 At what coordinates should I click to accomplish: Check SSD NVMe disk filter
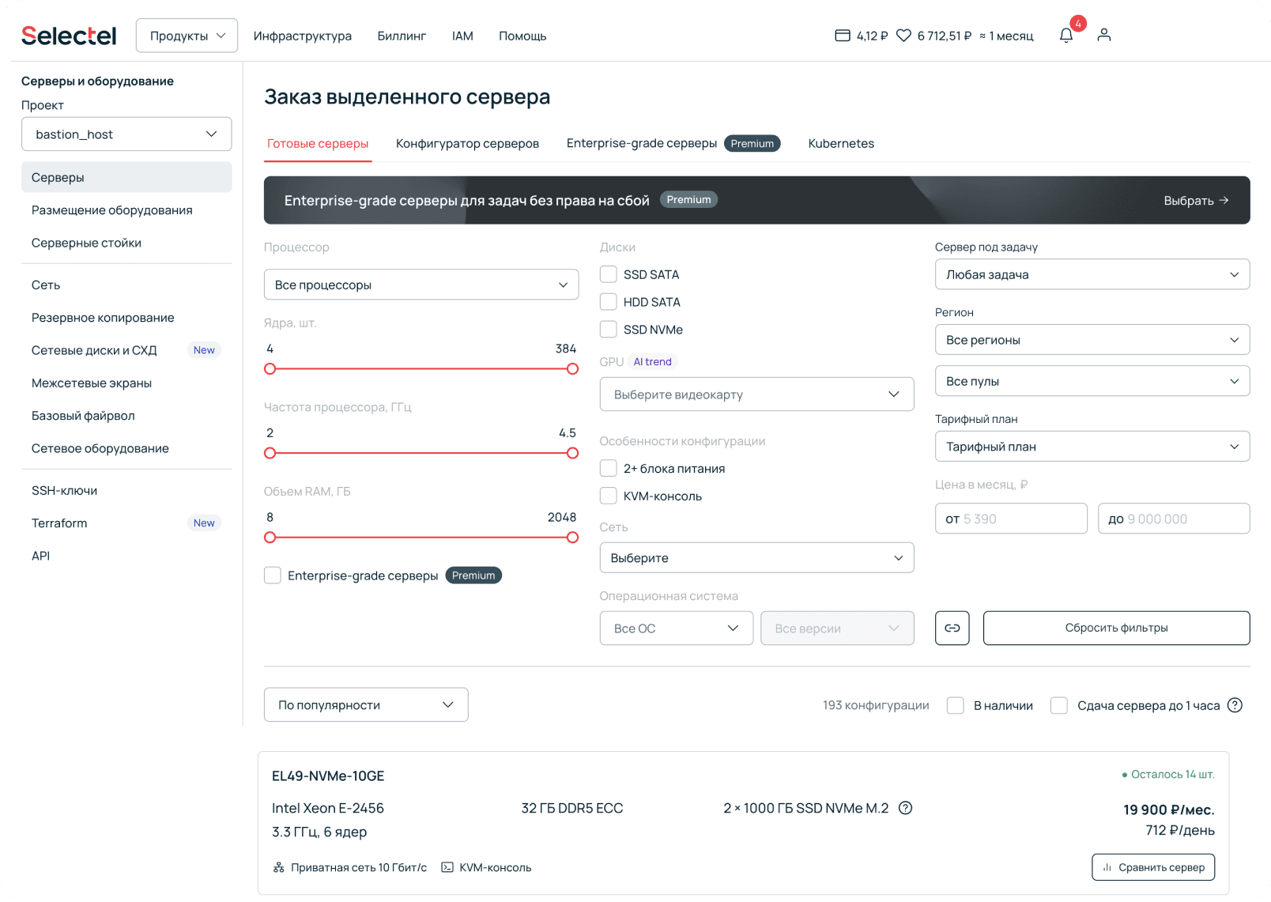608,330
